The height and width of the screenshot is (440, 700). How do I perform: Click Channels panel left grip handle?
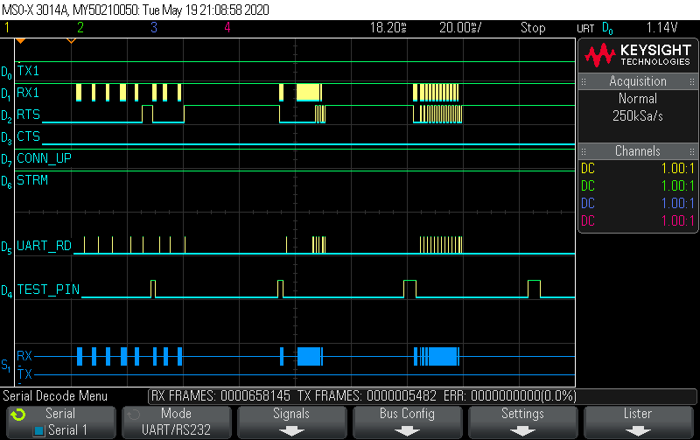click(584, 151)
